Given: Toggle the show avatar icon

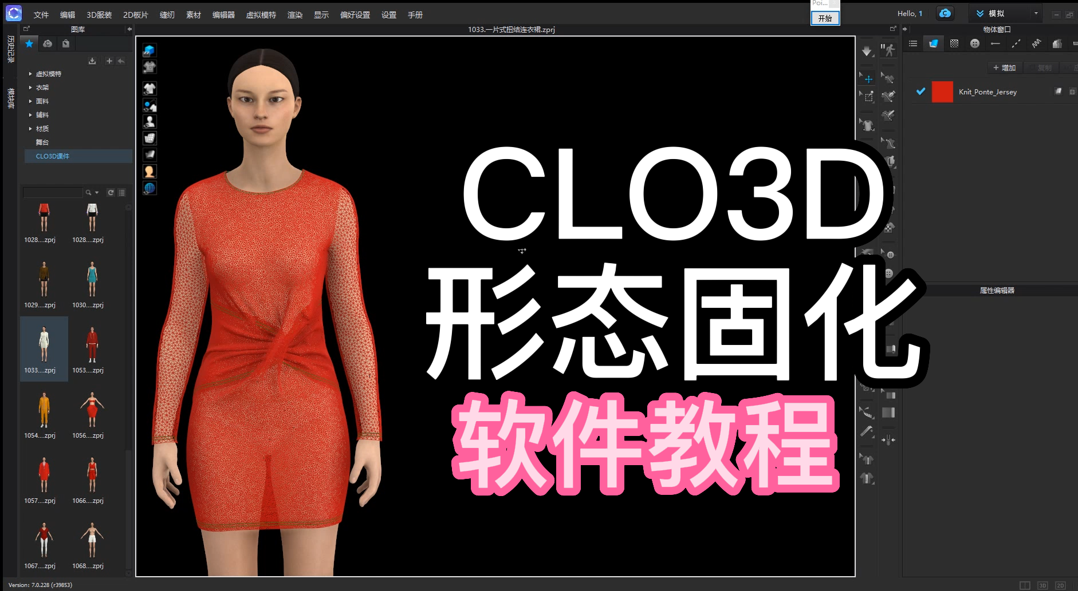Looking at the screenshot, I should [149, 121].
